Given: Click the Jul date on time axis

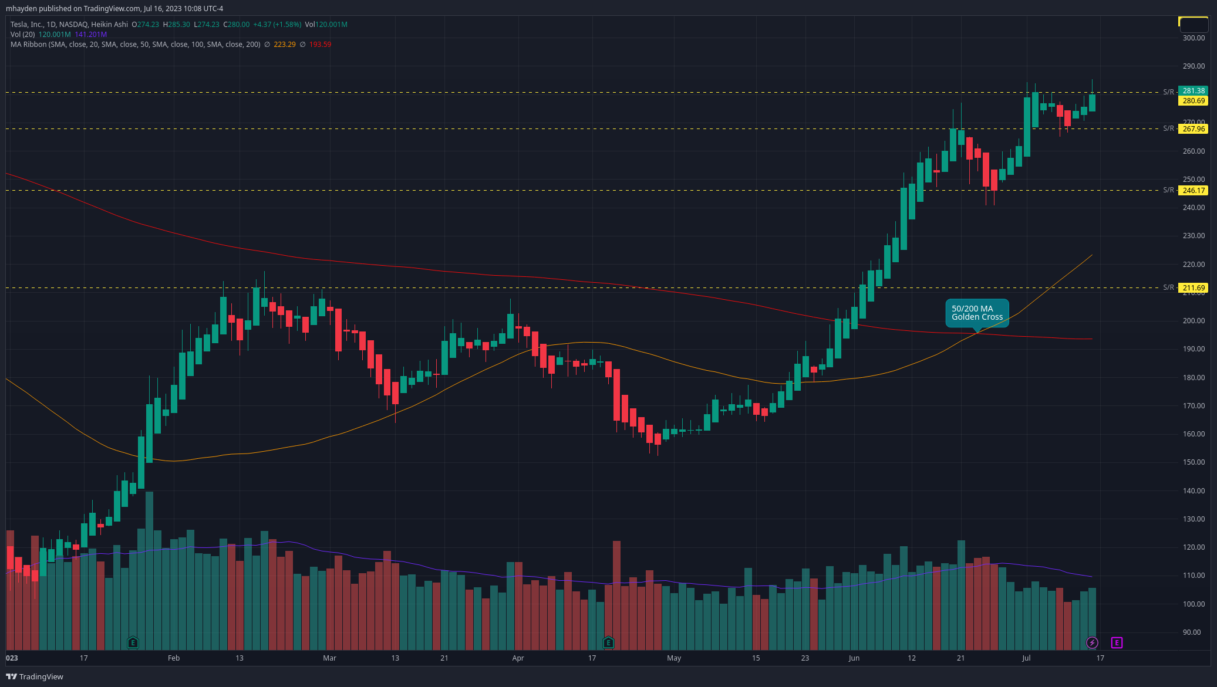Looking at the screenshot, I should click(1026, 658).
